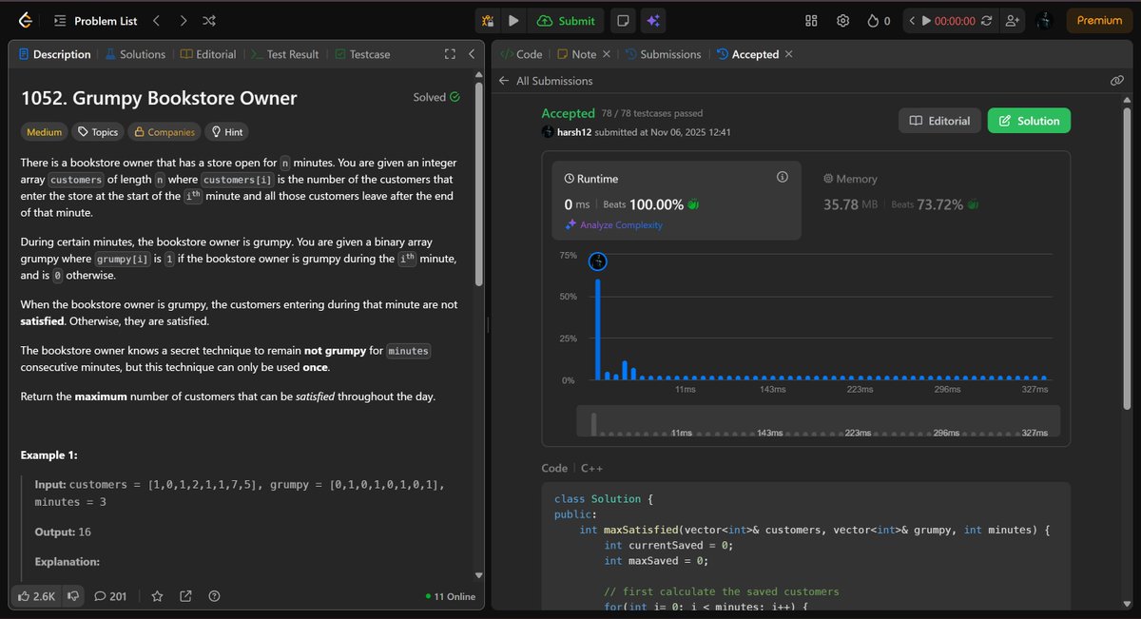
Task: Click the 11 Online indicator
Action: pyautogui.click(x=451, y=596)
